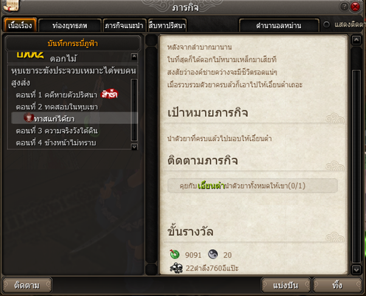This screenshot has height=296, width=366.
Task: Click the green jade experience reward icon
Action: [174, 254]
